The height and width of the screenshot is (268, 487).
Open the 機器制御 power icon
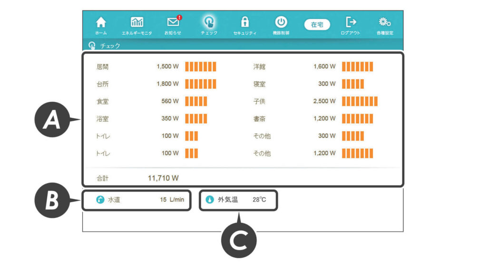(x=281, y=22)
